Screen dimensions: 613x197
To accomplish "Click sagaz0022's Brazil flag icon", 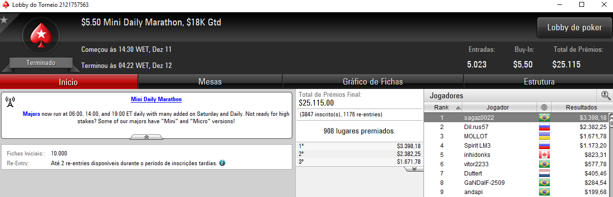I will (543, 117).
